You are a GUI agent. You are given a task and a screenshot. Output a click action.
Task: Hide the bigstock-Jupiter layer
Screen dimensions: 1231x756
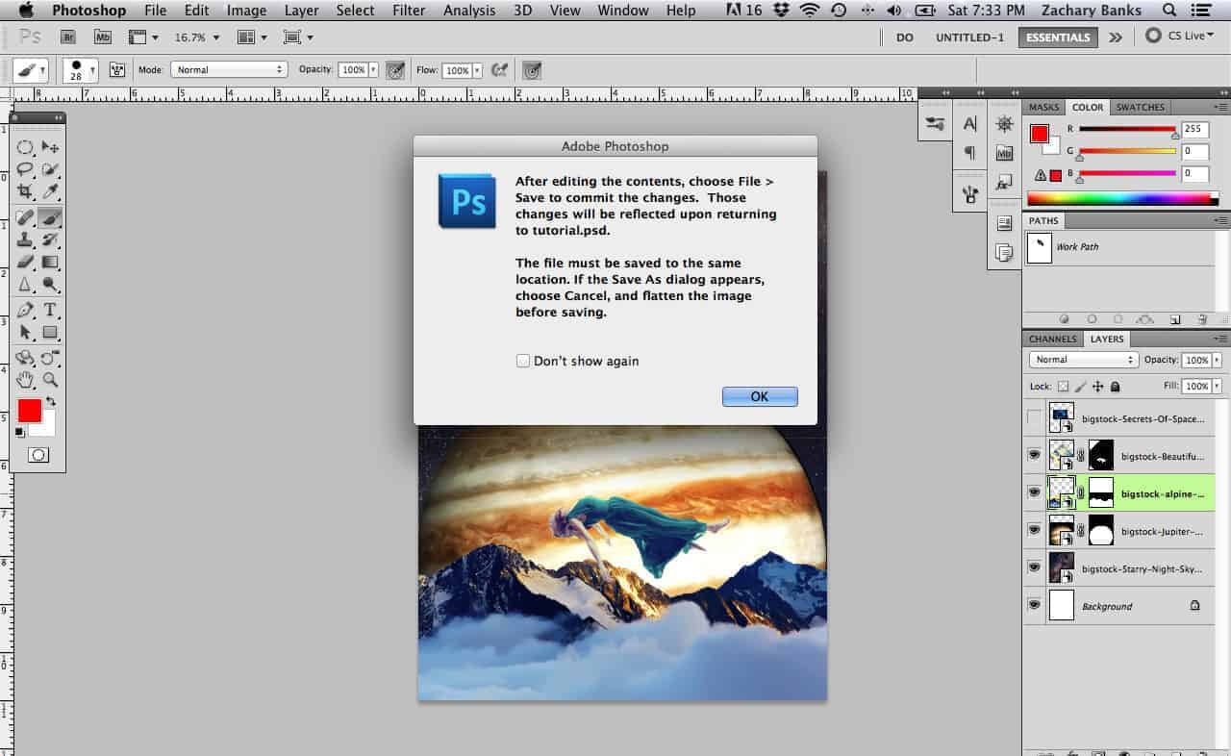[1034, 530]
